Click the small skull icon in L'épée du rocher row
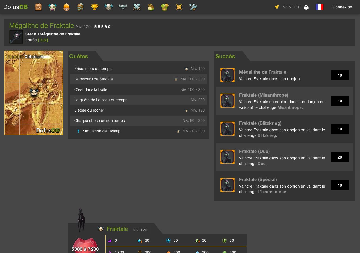Image resolution: width=360 pixels, height=253 pixels. [x=186, y=110]
